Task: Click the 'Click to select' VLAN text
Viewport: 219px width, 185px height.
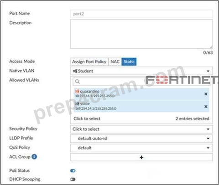Action: coord(87,118)
